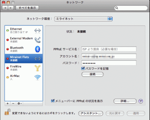The height and width of the screenshot is (120, 150).
Task: Click the Mirainet Flets arrows icon
Action: point(37,59)
